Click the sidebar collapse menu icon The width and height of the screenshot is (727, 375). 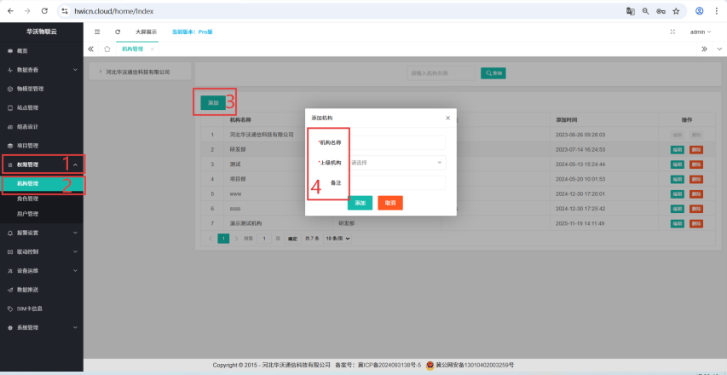(x=96, y=32)
